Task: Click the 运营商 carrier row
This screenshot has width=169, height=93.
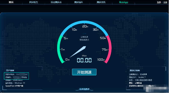Action: click(16, 77)
